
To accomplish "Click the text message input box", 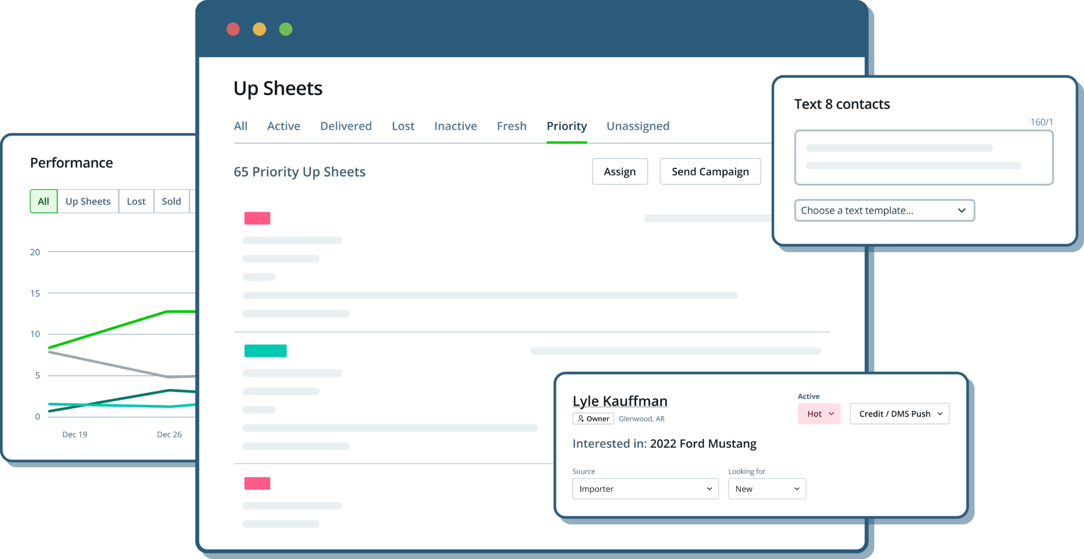I will (x=924, y=158).
